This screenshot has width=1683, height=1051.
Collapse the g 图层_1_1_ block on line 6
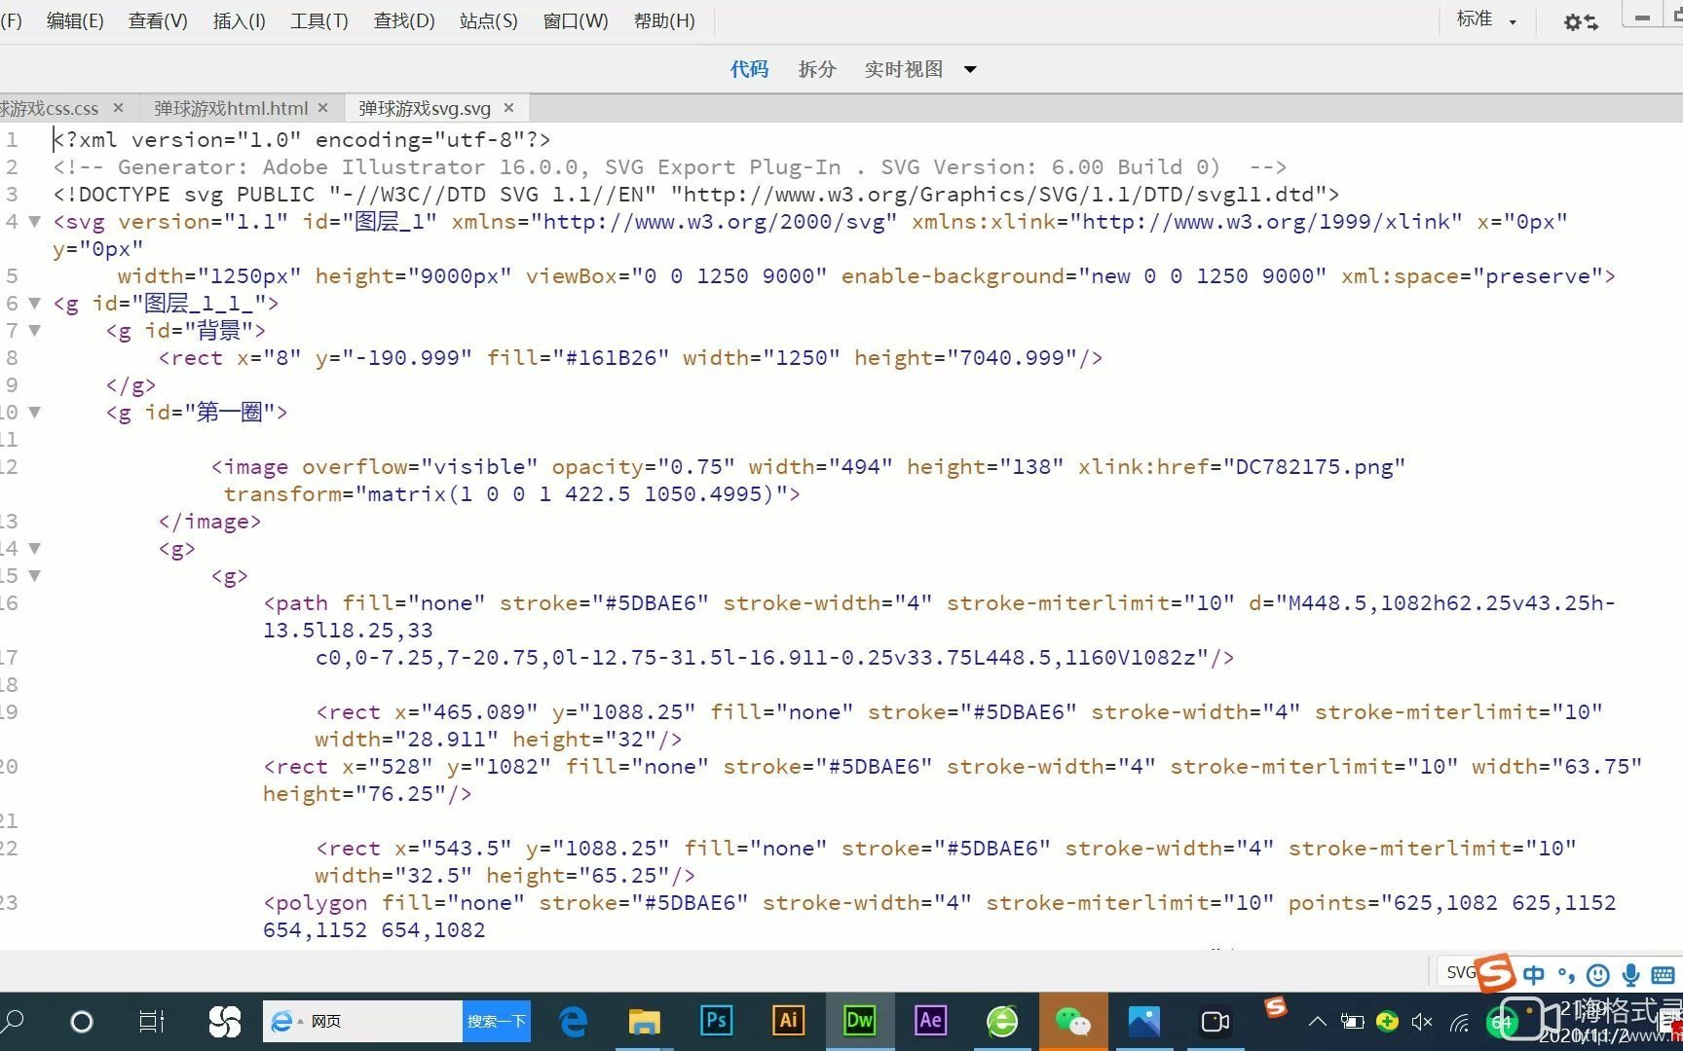(35, 303)
